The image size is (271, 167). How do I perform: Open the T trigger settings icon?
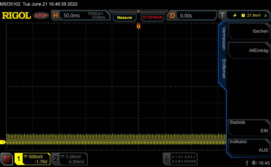pyautogui.click(x=222, y=15)
